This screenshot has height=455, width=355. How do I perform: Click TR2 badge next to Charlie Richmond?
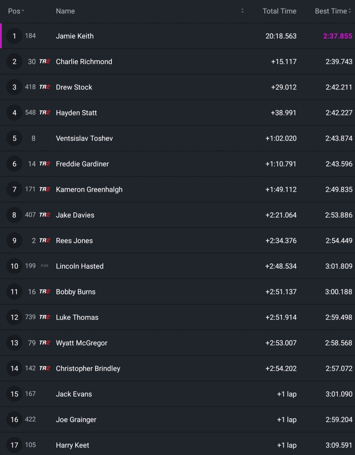45,62
